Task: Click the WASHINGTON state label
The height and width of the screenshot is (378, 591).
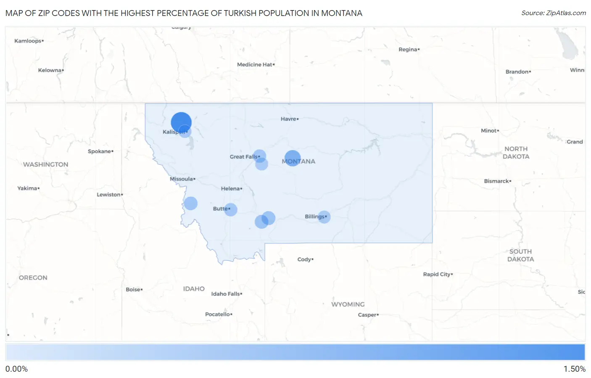Action: pyautogui.click(x=45, y=164)
